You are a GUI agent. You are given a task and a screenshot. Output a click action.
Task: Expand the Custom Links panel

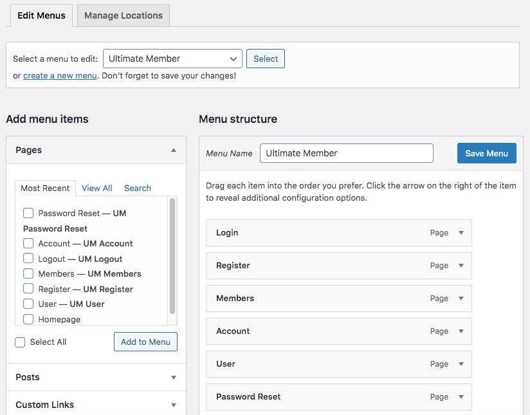click(x=174, y=405)
